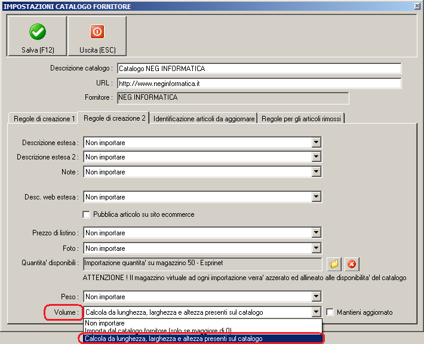Click the Uscita (ESC) label
424x344 pixels.
pos(97,50)
